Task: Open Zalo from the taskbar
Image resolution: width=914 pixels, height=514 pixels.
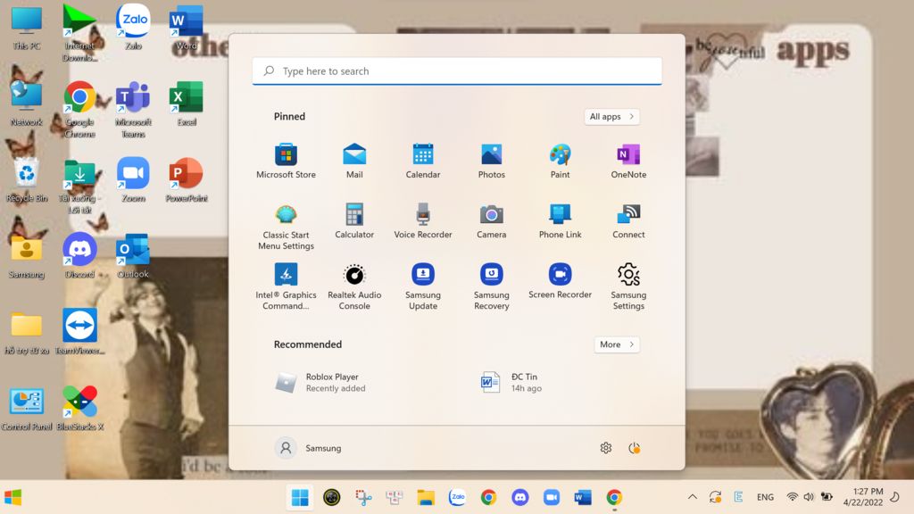Action: coord(457,497)
